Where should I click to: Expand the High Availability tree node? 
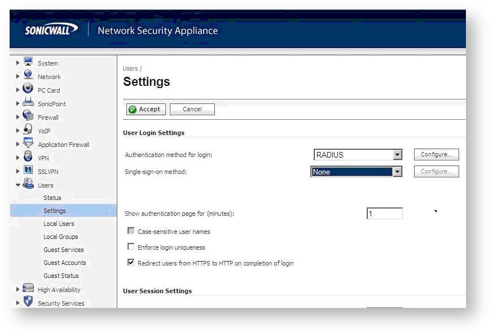(x=18, y=290)
